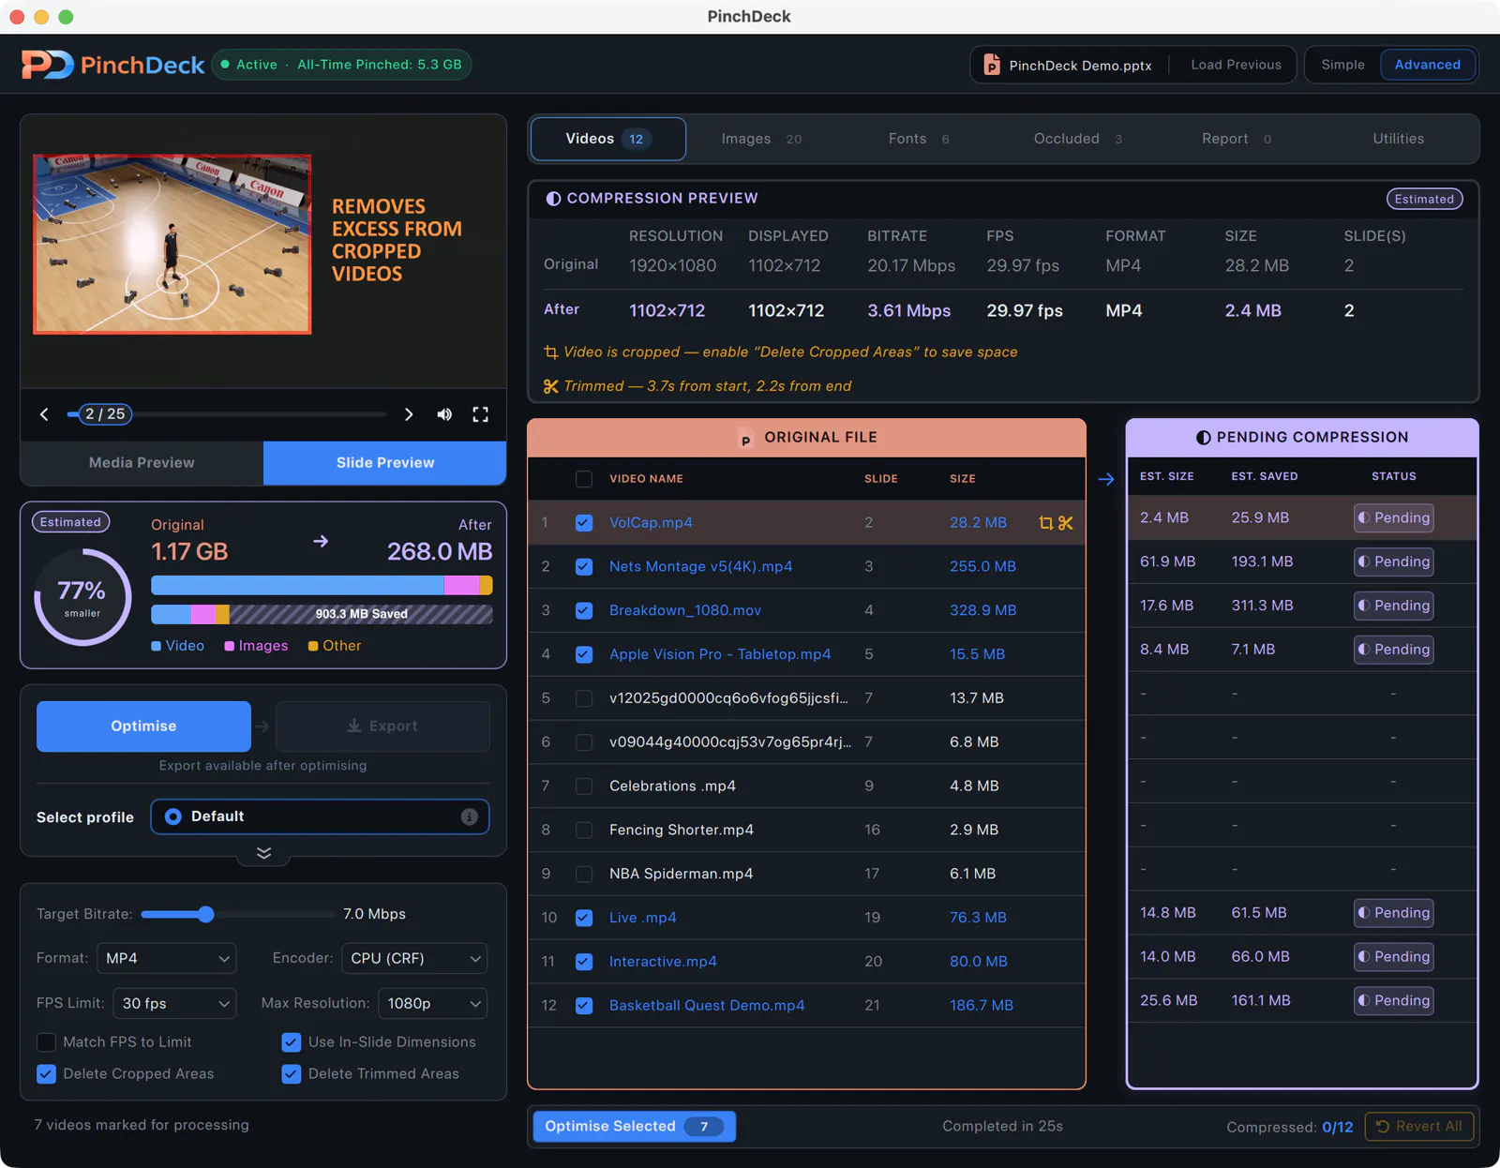The height and width of the screenshot is (1168, 1500).
Task: Click the Pending status badge for VolCap.mp4
Action: click(1394, 517)
